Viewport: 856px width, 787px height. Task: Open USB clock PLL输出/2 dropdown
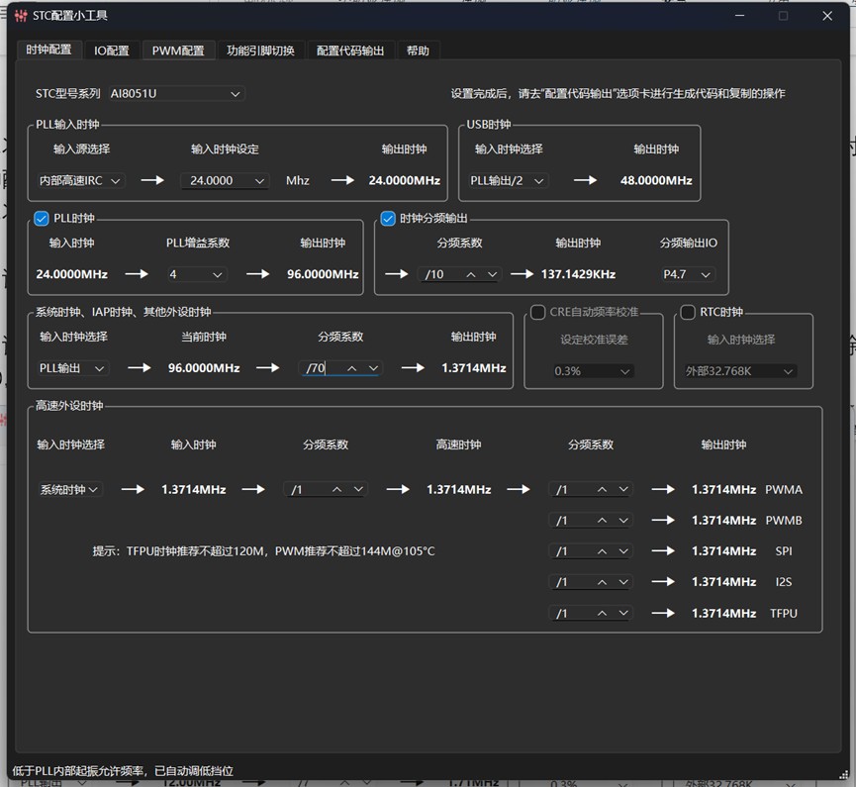pyautogui.click(x=507, y=180)
